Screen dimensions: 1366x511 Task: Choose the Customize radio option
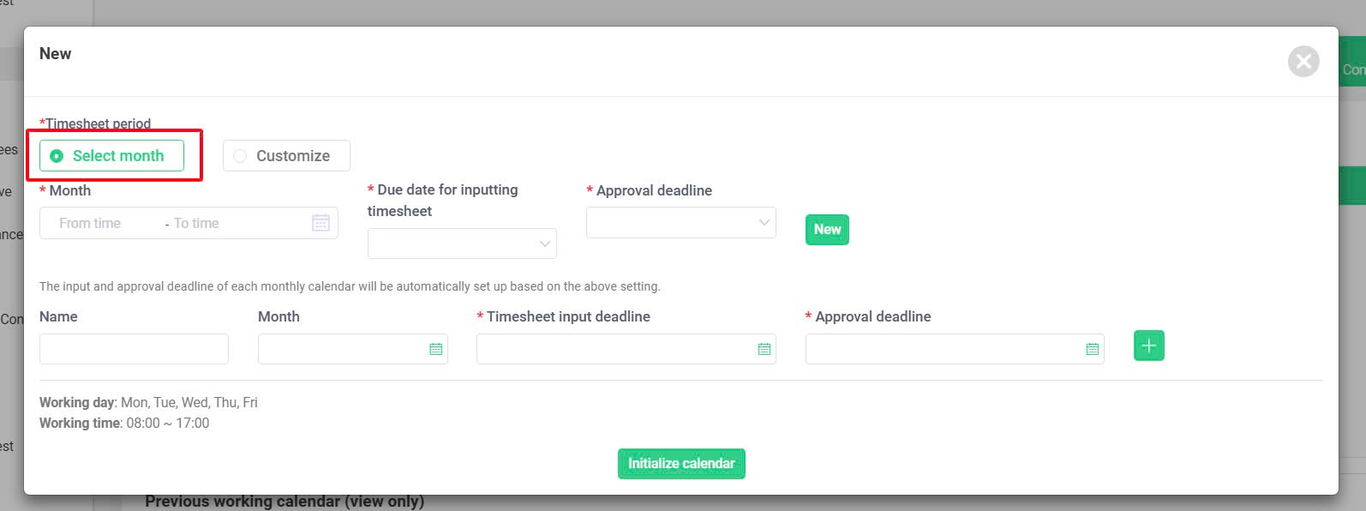click(x=286, y=156)
